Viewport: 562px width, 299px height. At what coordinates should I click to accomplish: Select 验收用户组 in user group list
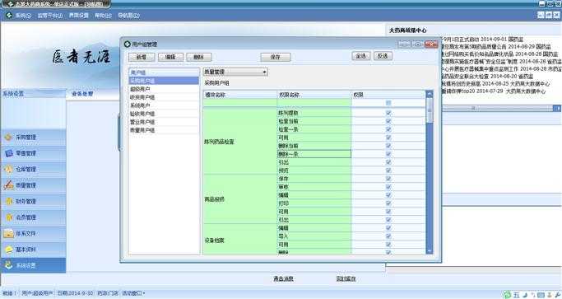(164, 114)
